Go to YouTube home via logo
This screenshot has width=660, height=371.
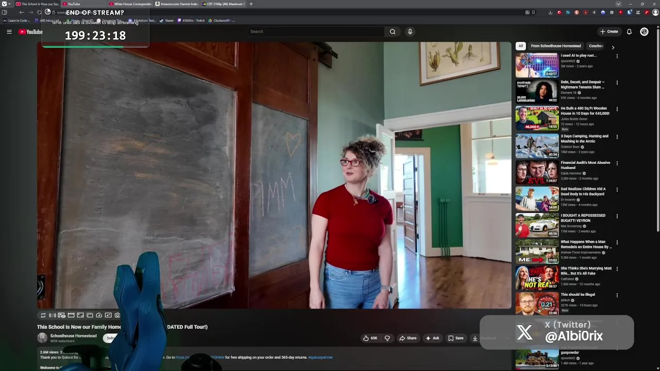(30, 32)
